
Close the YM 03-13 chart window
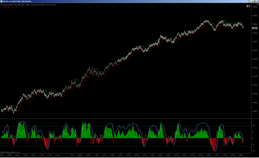click(257, 1)
